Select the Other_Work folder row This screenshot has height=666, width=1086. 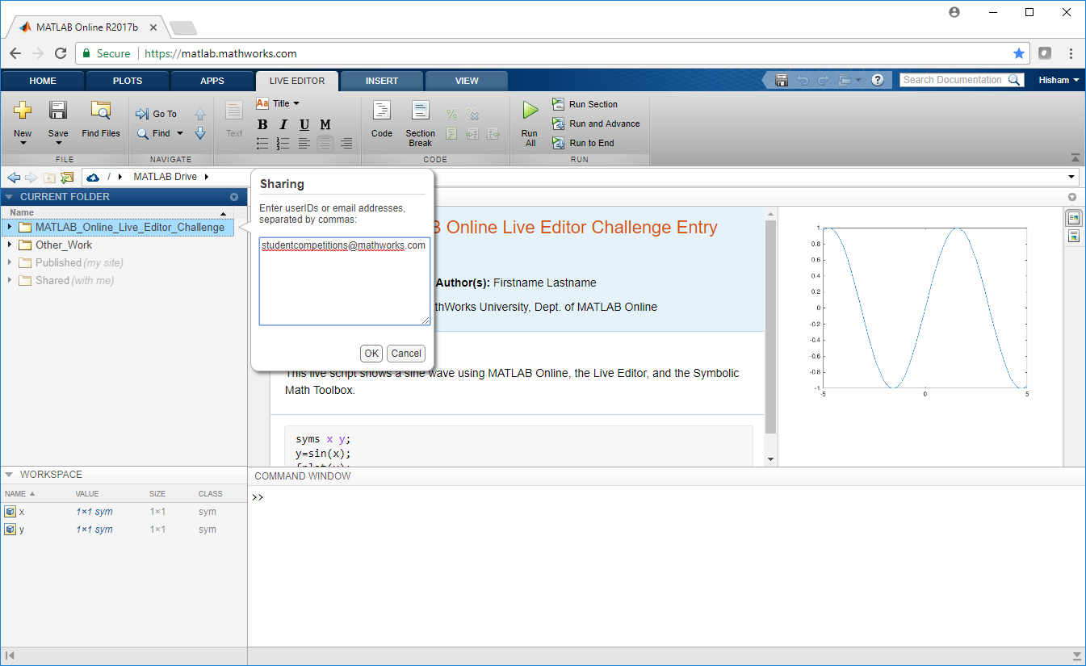point(119,245)
